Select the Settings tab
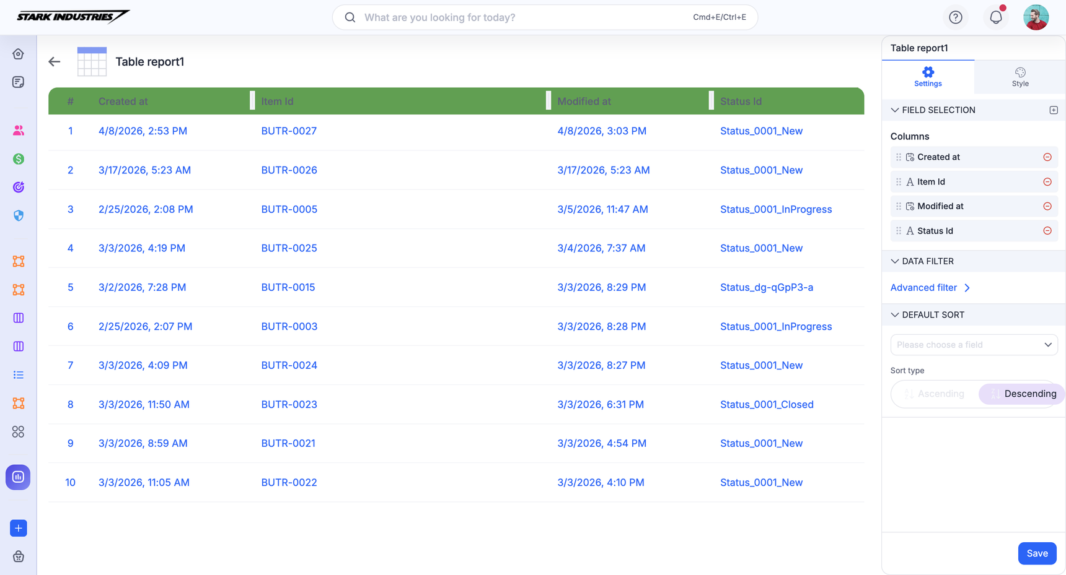The height and width of the screenshot is (575, 1066). [928, 77]
